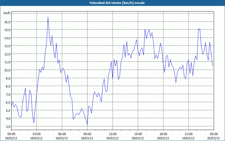This screenshot has width=225, height=141.
Task: Select the '14,0' y-axis label
Action: (7, 38)
